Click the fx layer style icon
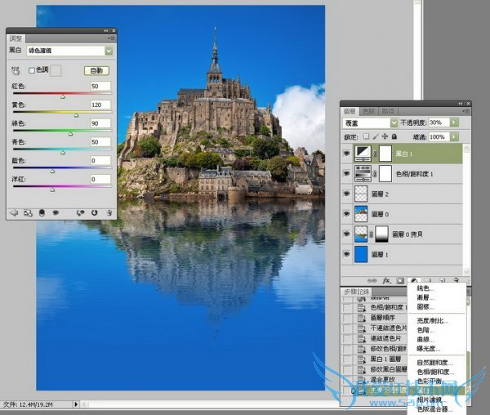The height and width of the screenshot is (415, 490). (x=387, y=280)
